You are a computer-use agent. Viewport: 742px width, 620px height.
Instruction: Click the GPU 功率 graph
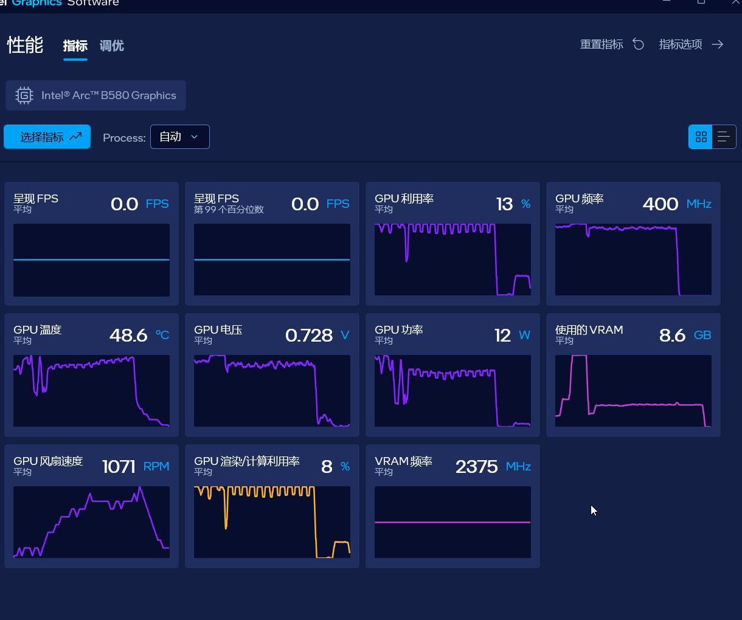452,391
